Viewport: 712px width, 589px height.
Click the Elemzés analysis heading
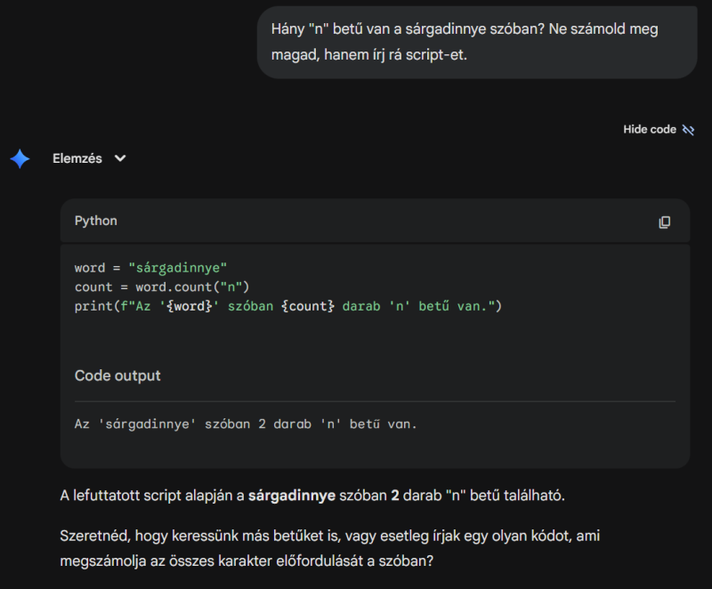tap(77, 158)
